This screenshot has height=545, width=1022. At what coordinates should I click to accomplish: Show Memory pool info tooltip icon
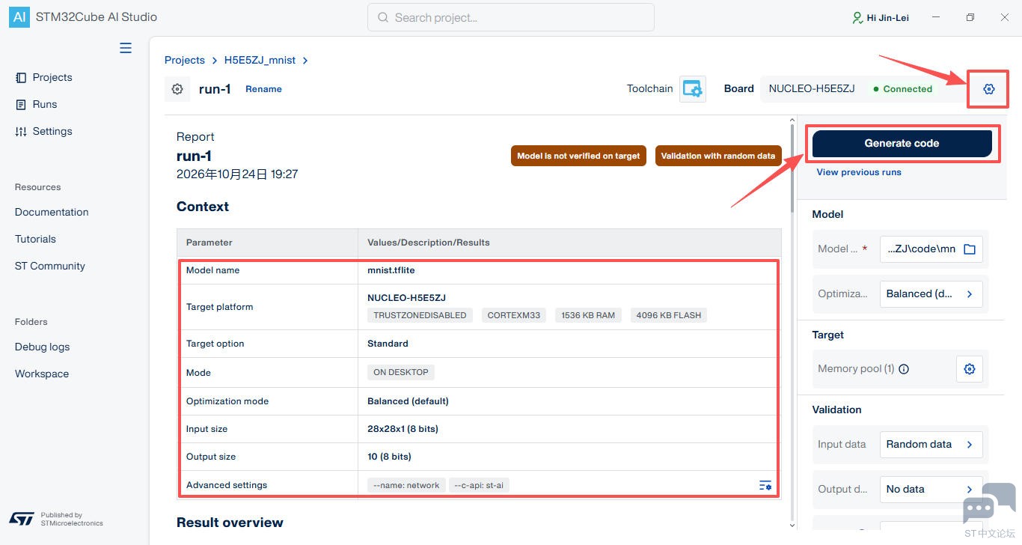coord(904,369)
